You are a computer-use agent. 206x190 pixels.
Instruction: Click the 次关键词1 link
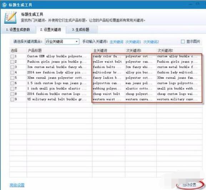click(x=133, y=42)
